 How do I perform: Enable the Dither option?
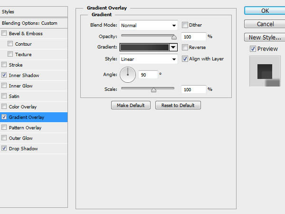coord(185,25)
